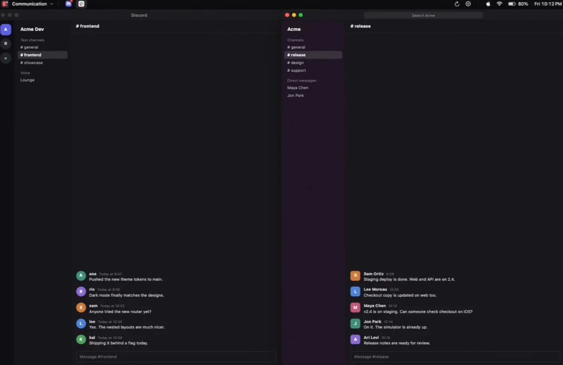Open the settings gear in menu bar
This screenshot has height=365, width=563.
[468, 4]
